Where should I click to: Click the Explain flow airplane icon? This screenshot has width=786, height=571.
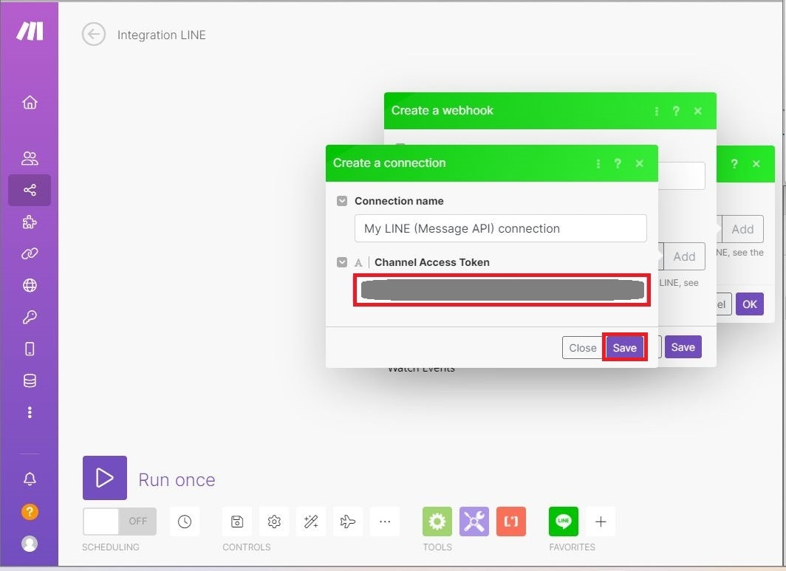348,522
